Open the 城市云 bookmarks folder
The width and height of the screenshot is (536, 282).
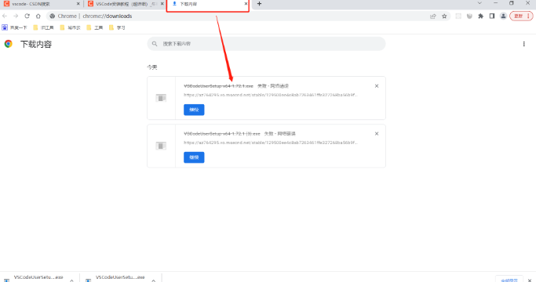tap(70, 27)
